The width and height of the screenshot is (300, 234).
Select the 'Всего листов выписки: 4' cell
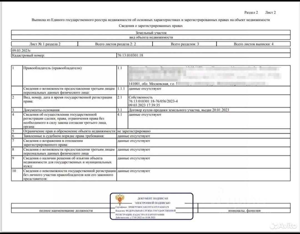click(x=254, y=44)
